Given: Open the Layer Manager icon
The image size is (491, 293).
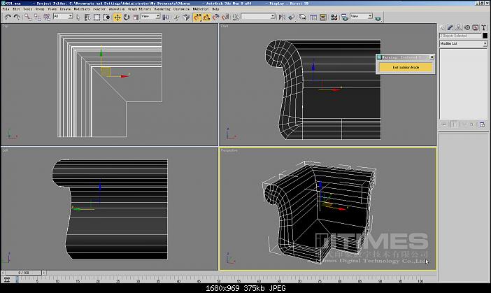Looking at the screenshot, I should tap(302, 17).
